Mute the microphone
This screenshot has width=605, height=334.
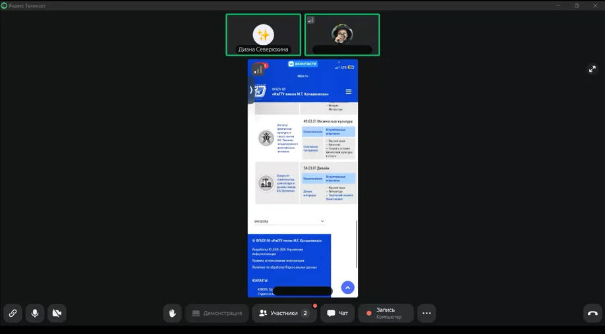click(x=35, y=313)
